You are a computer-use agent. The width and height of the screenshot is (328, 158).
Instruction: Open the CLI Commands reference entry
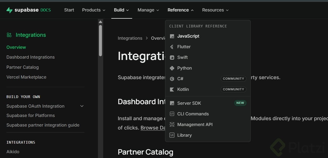[208, 114]
